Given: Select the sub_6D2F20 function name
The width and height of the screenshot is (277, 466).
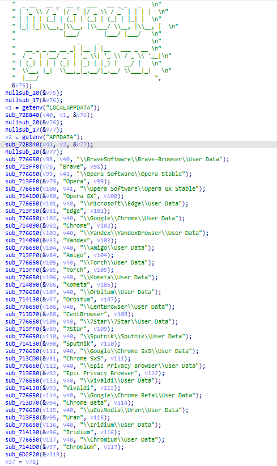Looking at the screenshot, I should click(x=22, y=454).
